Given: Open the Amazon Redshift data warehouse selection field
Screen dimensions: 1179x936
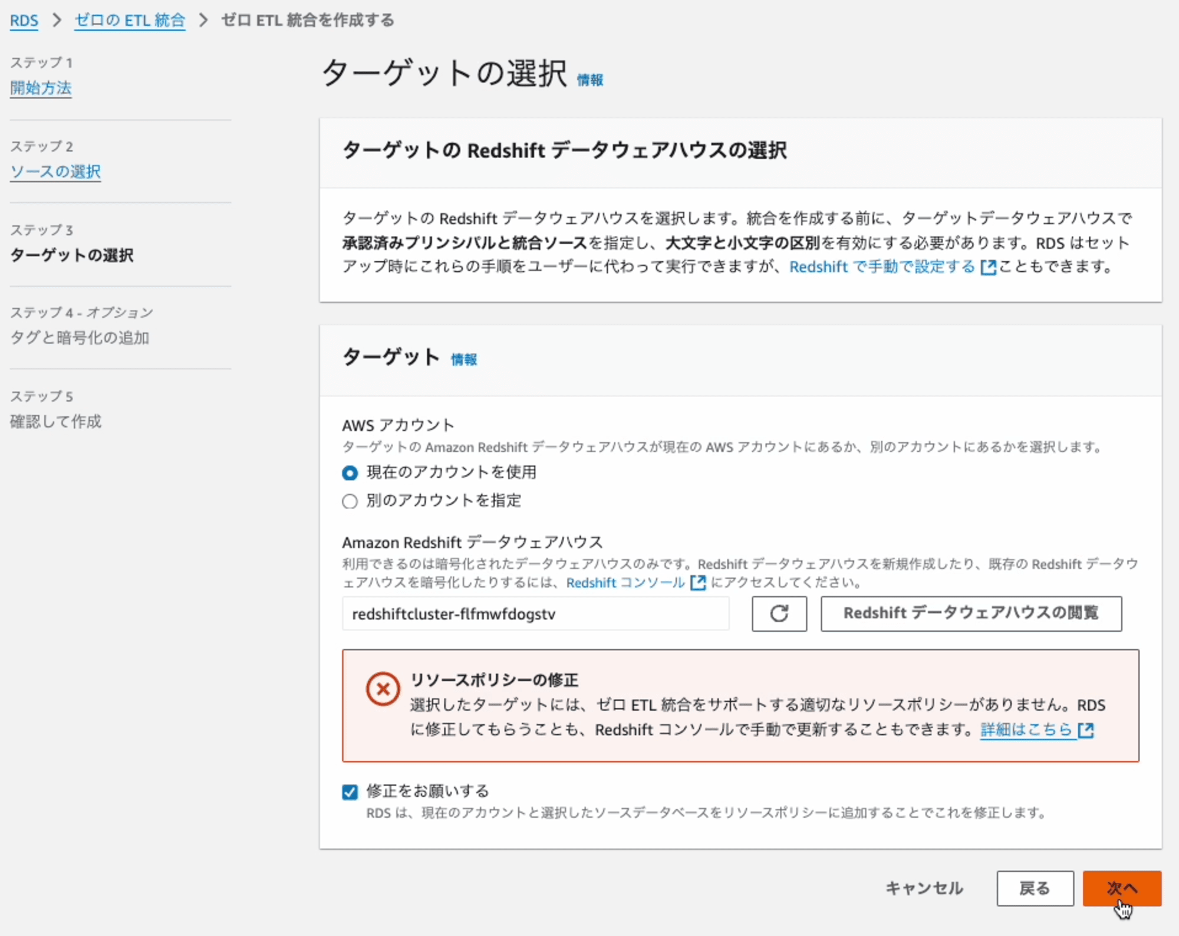Looking at the screenshot, I should pos(535,614).
